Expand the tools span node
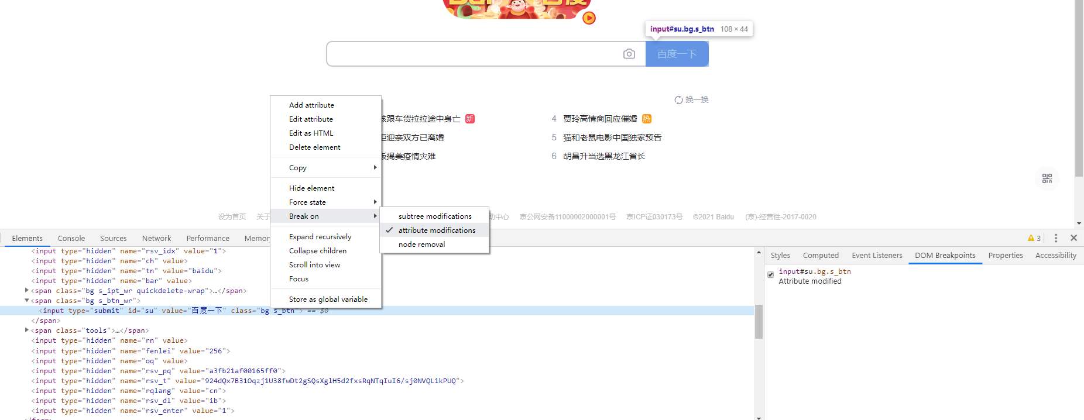1084x420 pixels. click(27, 330)
